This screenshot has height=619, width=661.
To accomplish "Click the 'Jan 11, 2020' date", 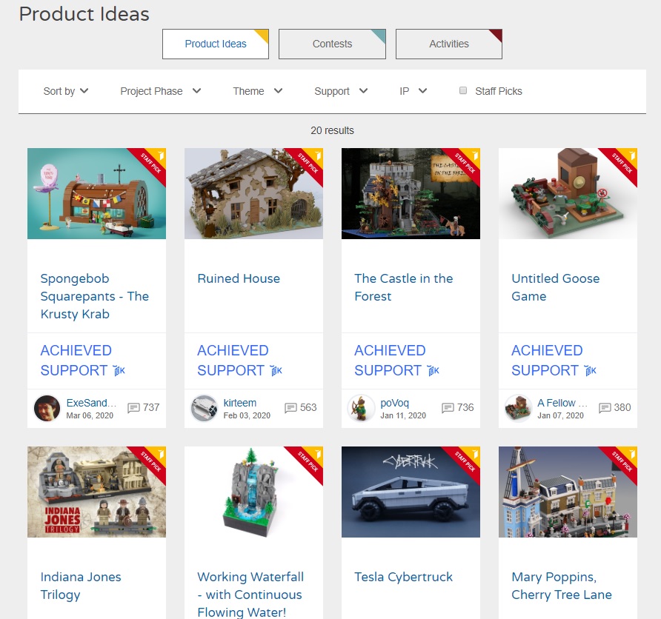I will pyautogui.click(x=403, y=415).
